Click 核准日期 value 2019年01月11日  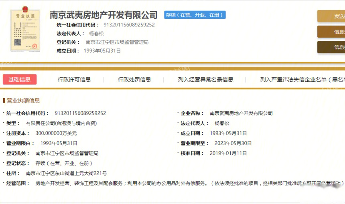[228, 153]
